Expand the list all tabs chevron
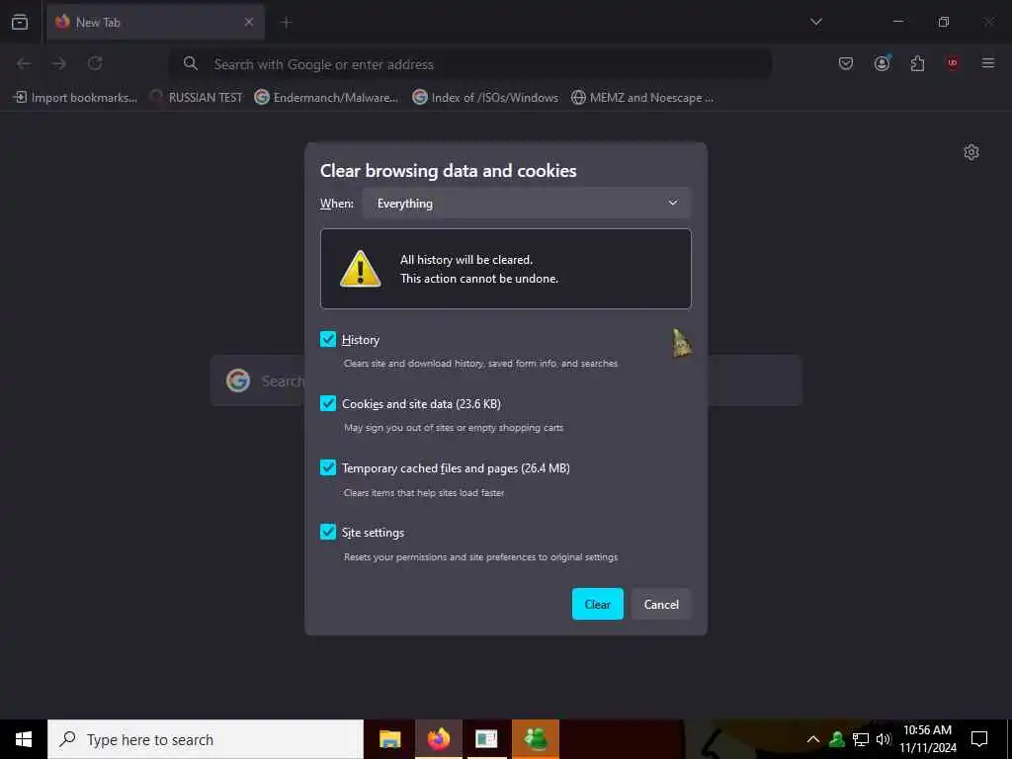The width and height of the screenshot is (1012, 759). (816, 22)
